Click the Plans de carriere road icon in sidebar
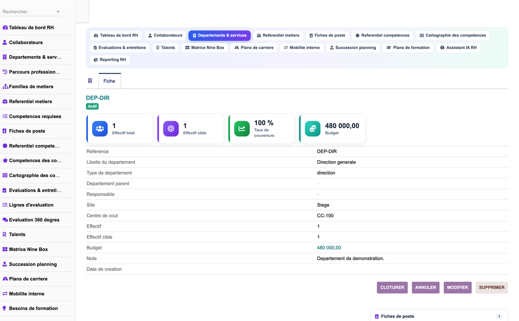Image resolution: width=519 pixels, height=321 pixels. [x=5, y=279]
